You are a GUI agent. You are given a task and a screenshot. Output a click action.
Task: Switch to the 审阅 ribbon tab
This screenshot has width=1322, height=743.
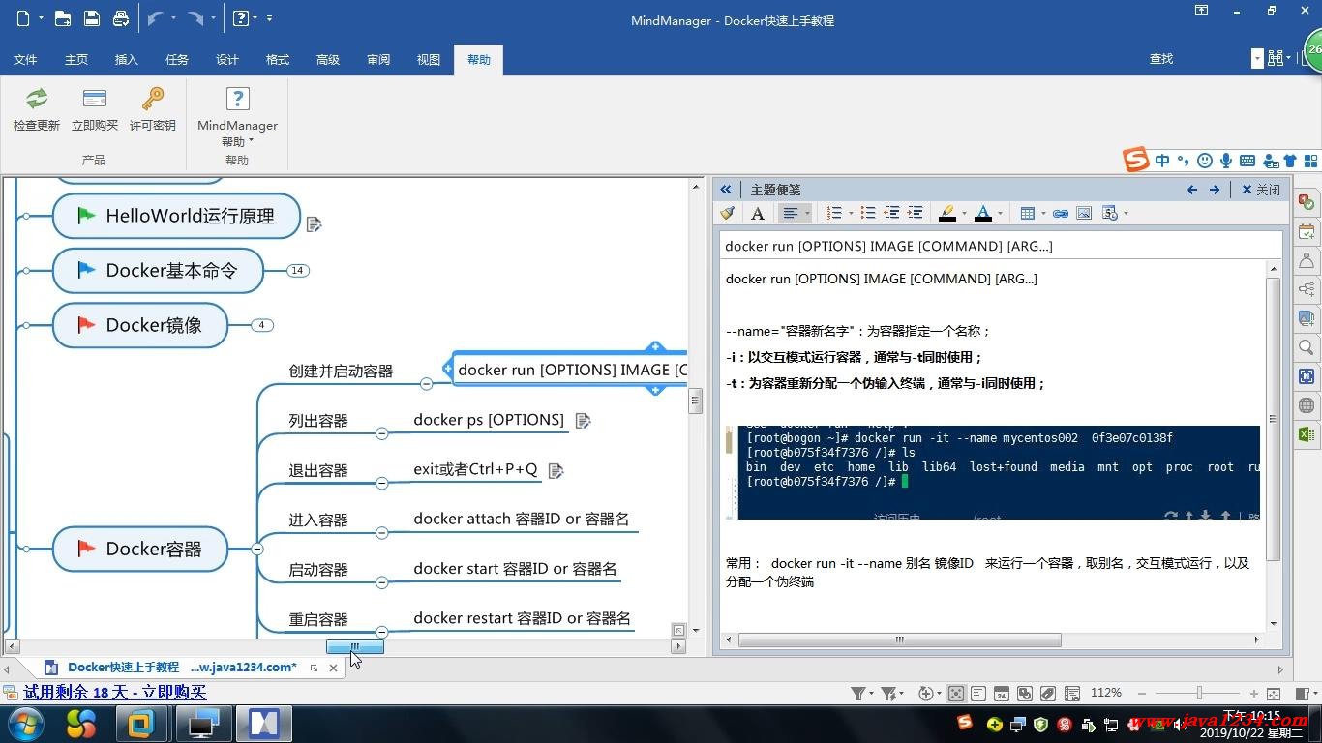(378, 59)
